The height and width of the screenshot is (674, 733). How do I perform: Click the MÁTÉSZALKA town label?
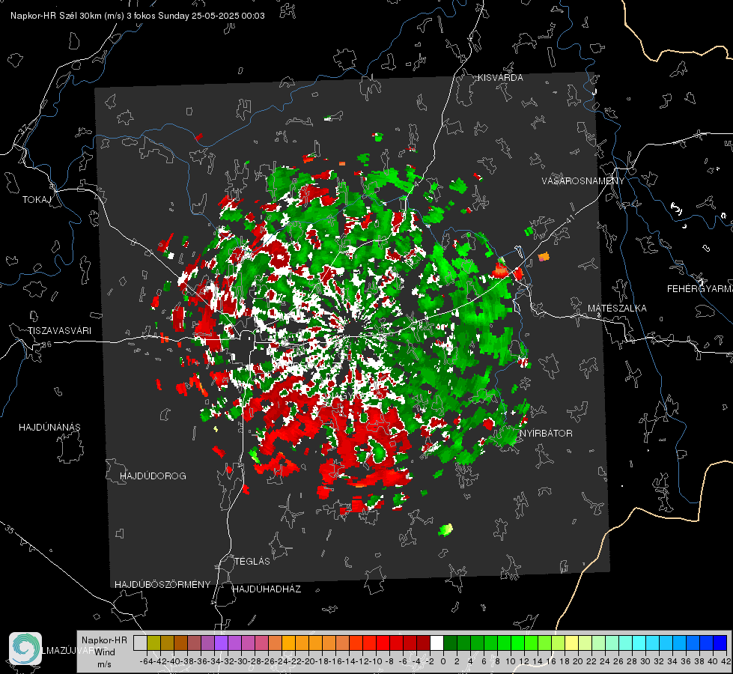pyautogui.click(x=617, y=309)
